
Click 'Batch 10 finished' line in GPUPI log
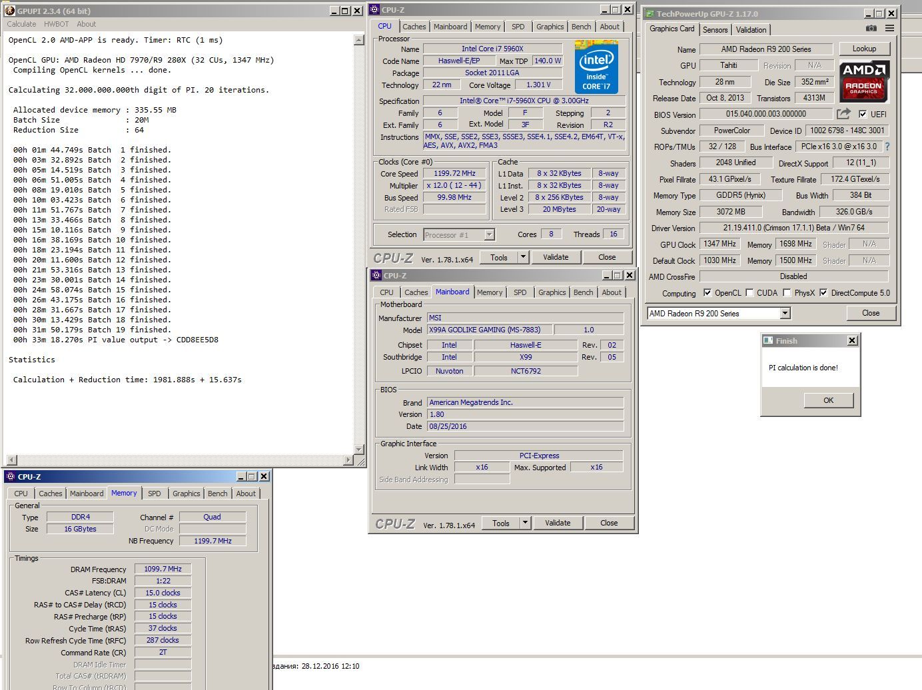[x=92, y=240]
